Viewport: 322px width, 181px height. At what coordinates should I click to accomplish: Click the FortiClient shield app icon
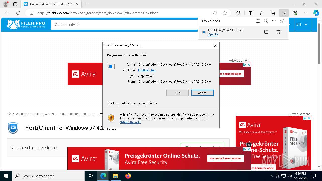tap(13, 128)
